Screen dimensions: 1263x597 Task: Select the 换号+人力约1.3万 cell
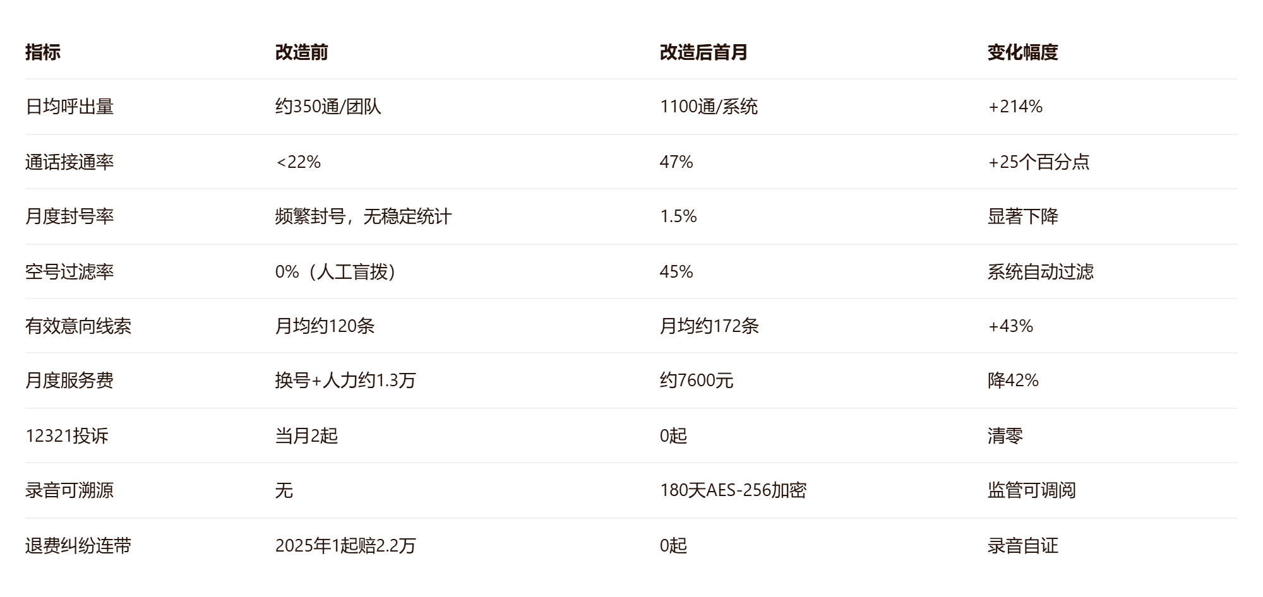coord(345,381)
